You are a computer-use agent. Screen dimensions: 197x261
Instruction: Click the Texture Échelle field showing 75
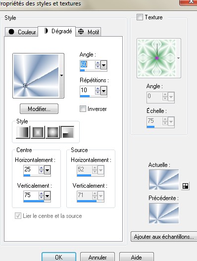pyautogui.click(x=154, y=121)
